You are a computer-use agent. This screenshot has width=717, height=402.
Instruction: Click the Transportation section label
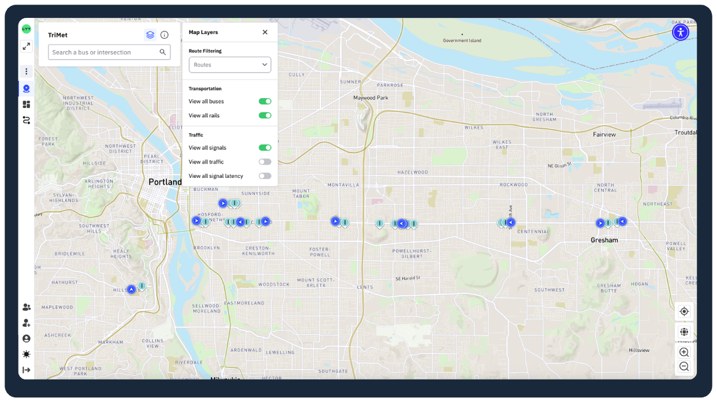pyautogui.click(x=205, y=89)
